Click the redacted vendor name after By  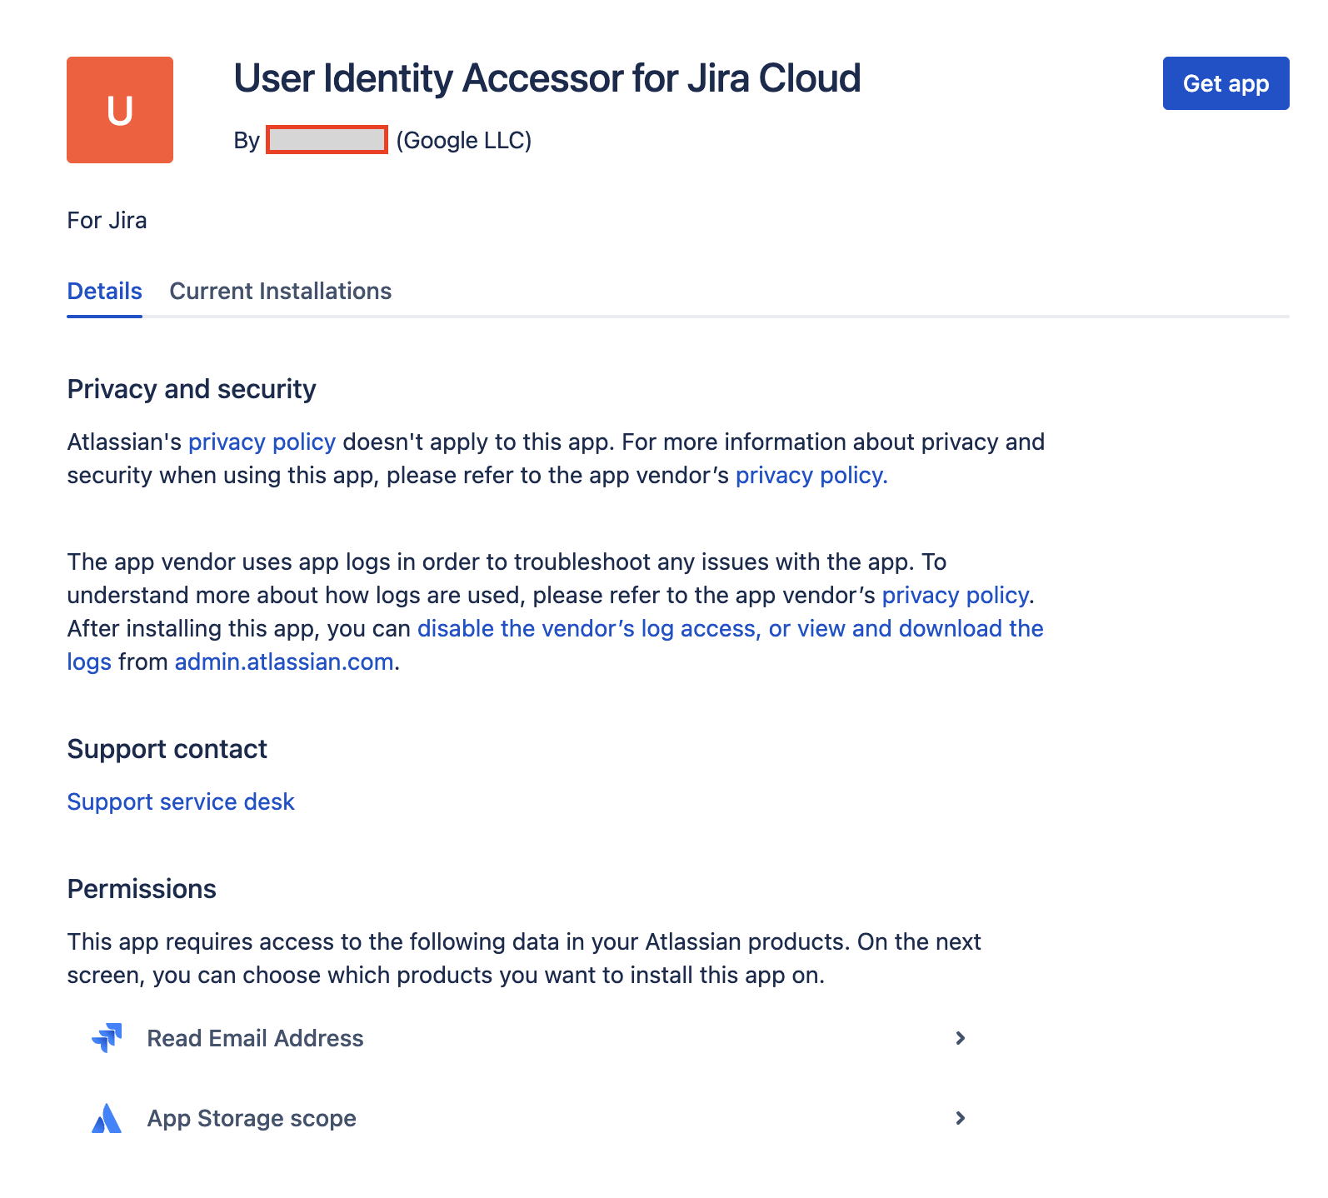[327, 140]
